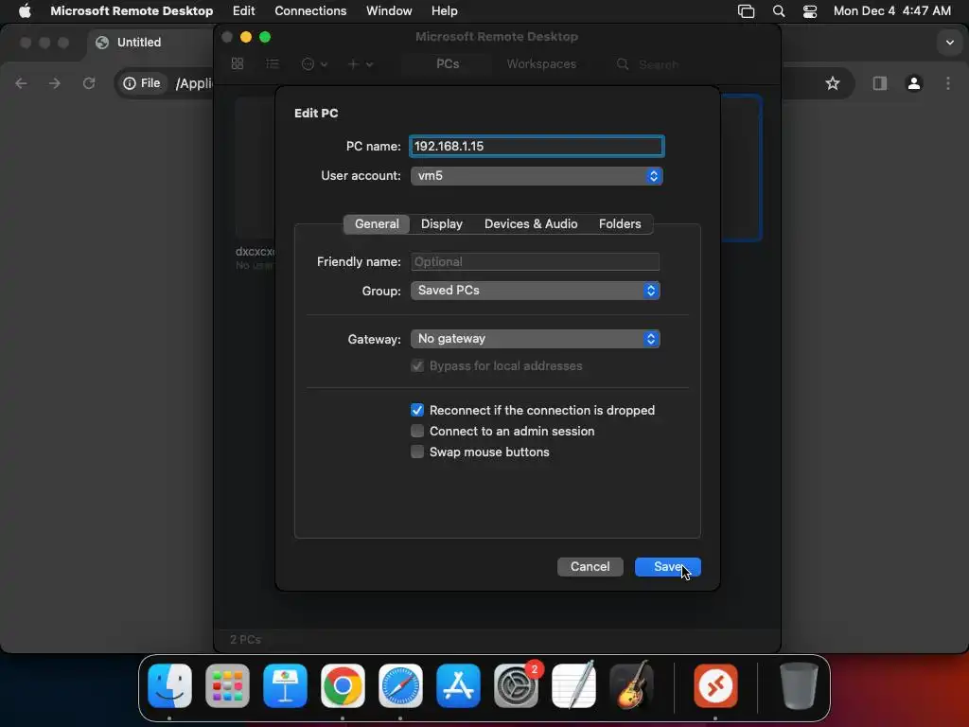
Task: Open the Apple menu
Action: [25, 11]
